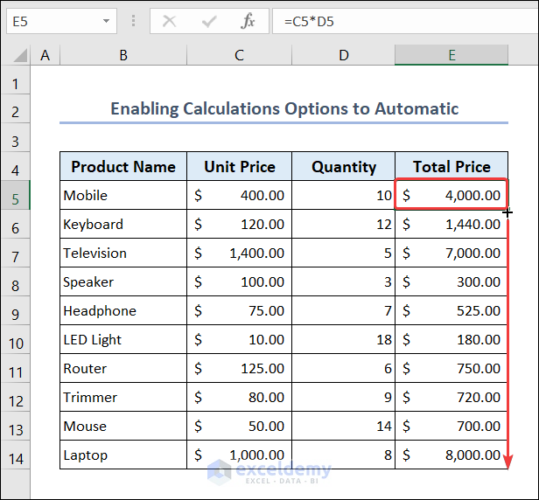Select column E header
Image resolution: width=539 pixels, height=500 pixels.
tap(451, 55)
